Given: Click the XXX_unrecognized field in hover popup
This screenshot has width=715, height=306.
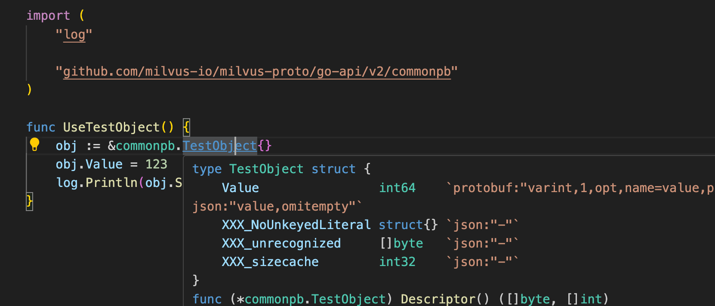Looking at the screenshot, I should (x=281, y=243).
